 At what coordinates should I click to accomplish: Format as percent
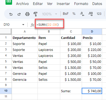pyautogui.click(x=74, y=14)
